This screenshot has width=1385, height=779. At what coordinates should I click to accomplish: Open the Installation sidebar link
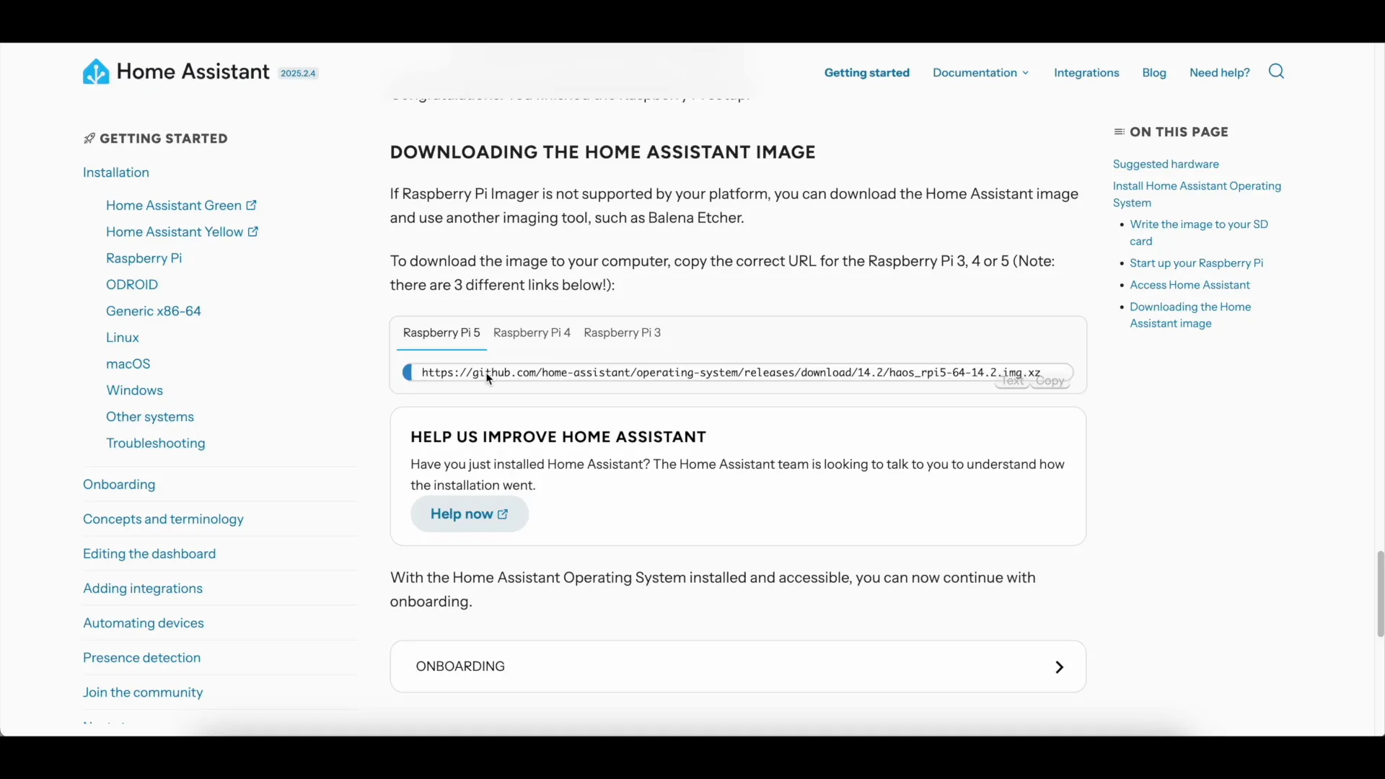(116, 173)
